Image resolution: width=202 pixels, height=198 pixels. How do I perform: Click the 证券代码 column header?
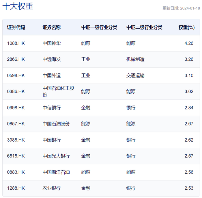click(16, 27)
